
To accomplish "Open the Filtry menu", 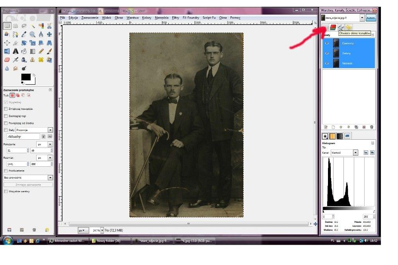I will point(176,18).
